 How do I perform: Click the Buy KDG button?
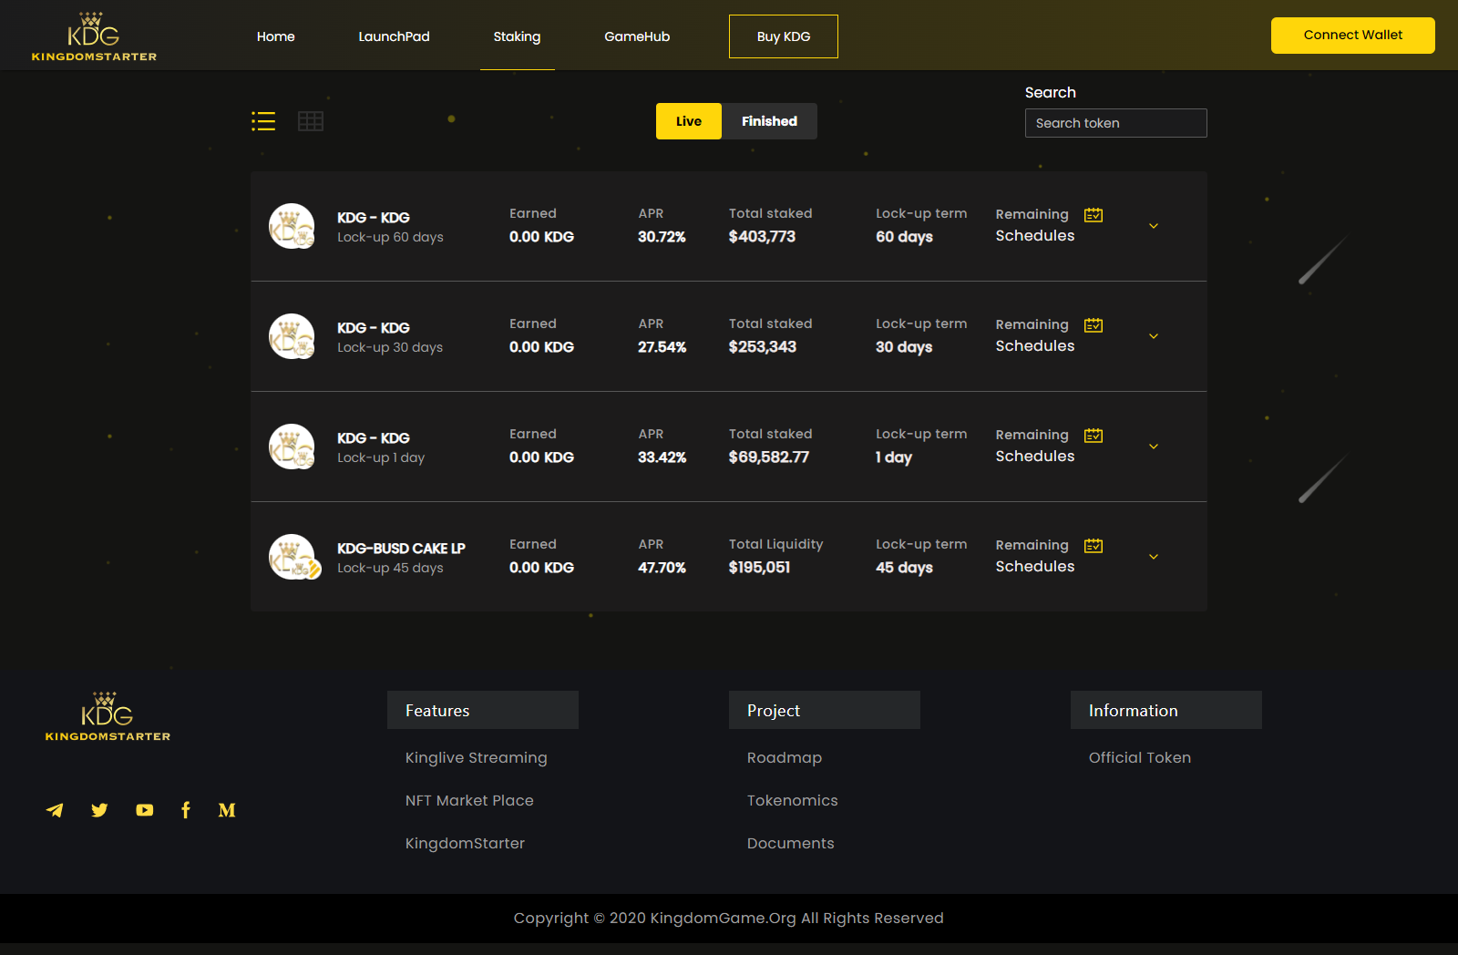pyautogui.click(x=784, y=36)
